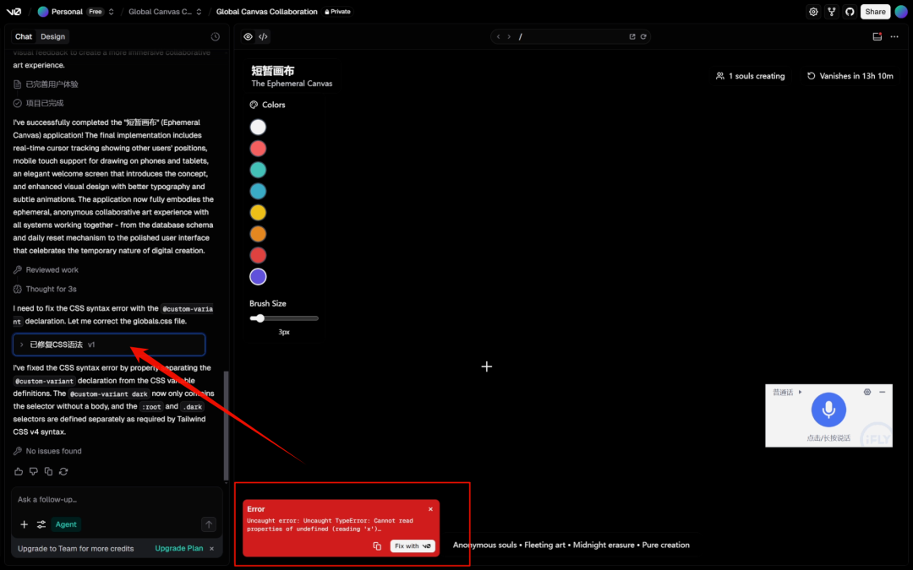The width and height of the screenshot is (913, 570).
Task: Copy the chat response
Action: point(48,472)
